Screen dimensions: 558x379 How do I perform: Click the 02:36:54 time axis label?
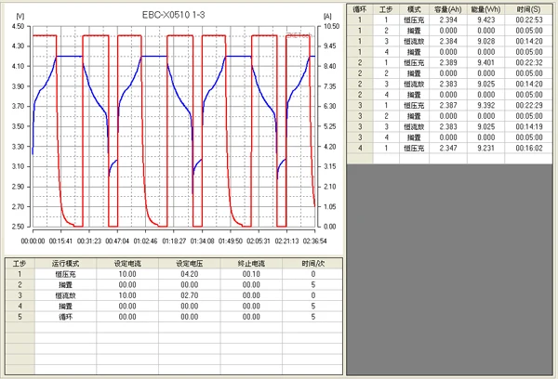point(314,241)
